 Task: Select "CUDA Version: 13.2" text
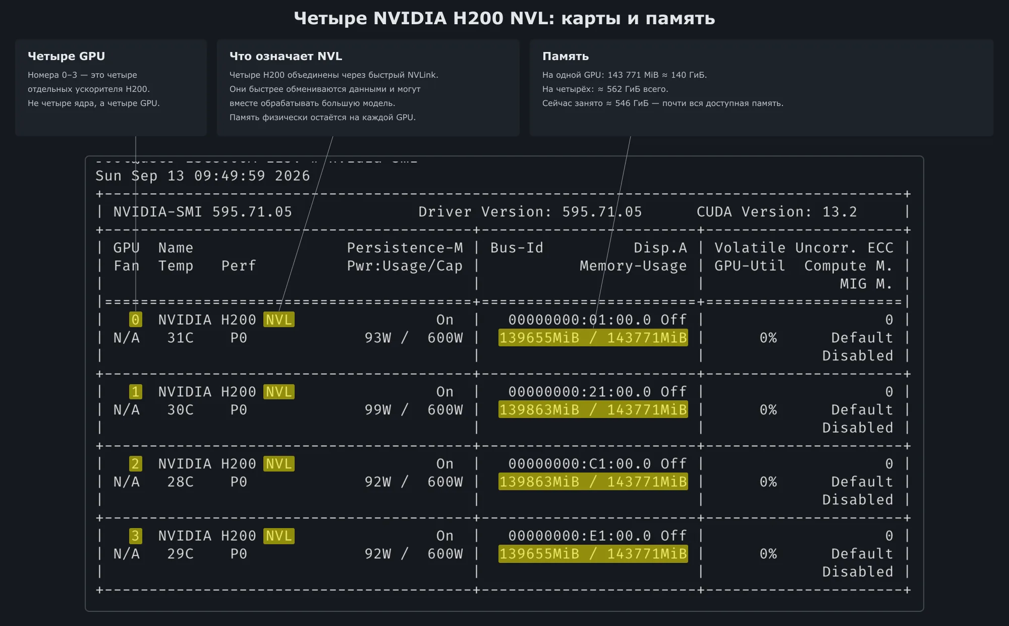[x=777, y=212]
